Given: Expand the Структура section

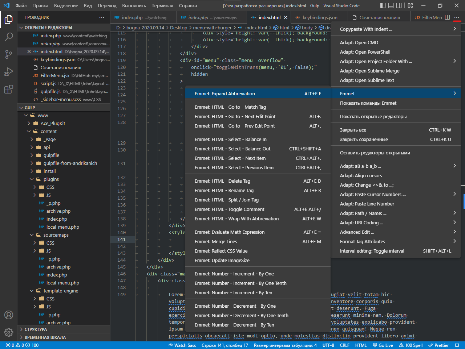Looking at the screenshot, I should pos(64,329).
